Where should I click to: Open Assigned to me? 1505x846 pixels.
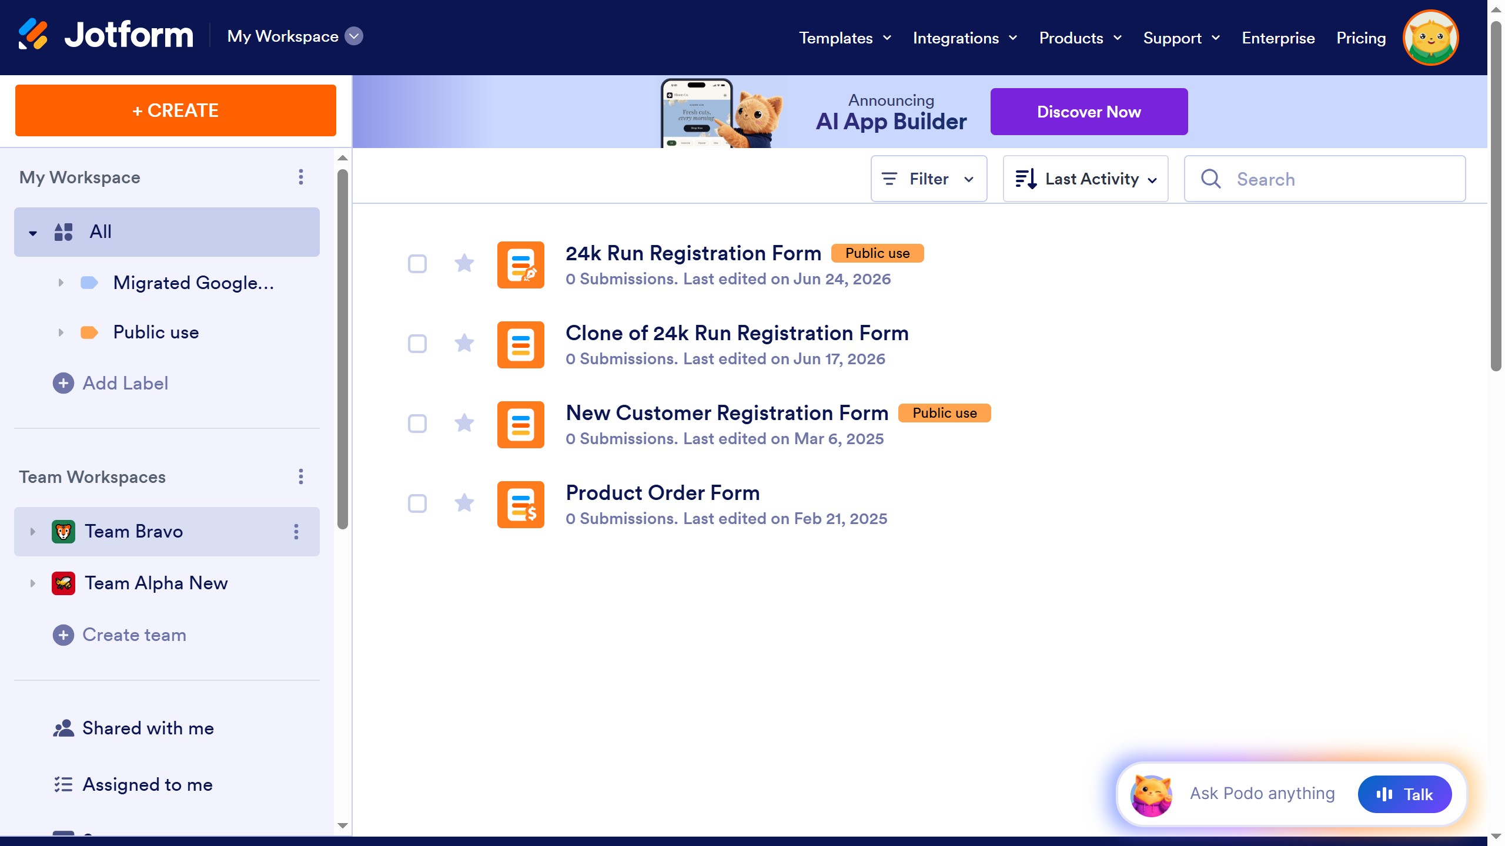(147, 785)
